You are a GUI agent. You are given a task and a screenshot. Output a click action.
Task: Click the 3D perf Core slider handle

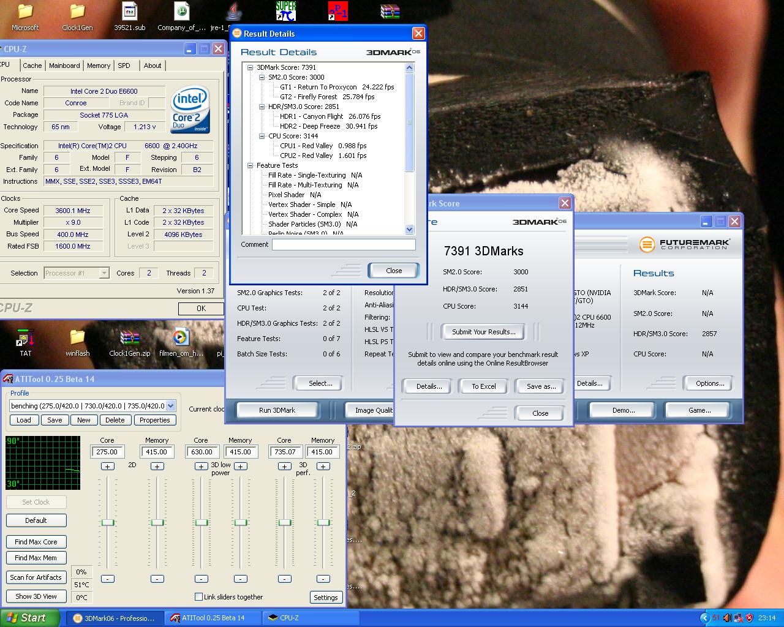[x=285, y=522]
